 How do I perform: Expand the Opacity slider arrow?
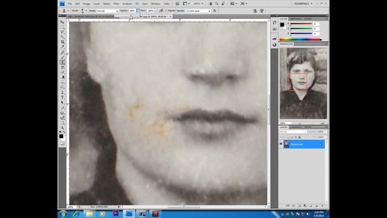(x=138, y=11)
